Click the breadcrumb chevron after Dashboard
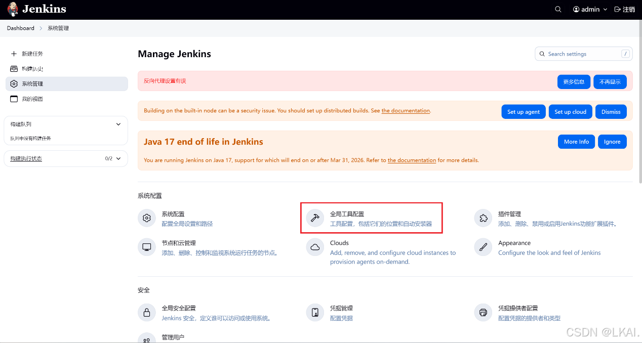The image size is (642, 343). [41, 28]
